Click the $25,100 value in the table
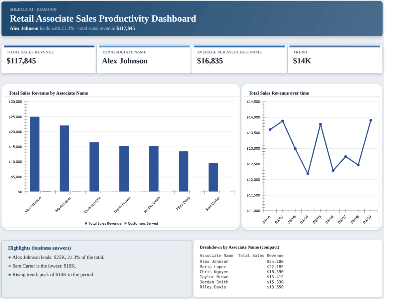 coord(275,262)
